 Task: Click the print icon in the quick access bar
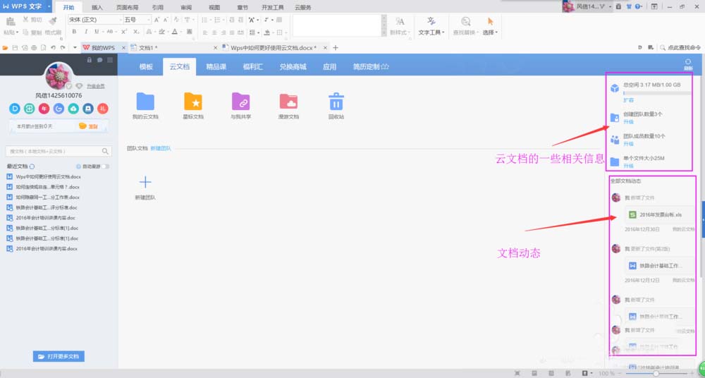[34, 48]
